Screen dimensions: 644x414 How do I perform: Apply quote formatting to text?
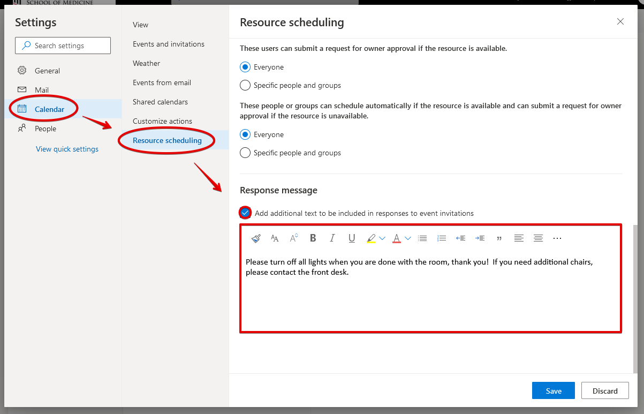click(499, 238)
